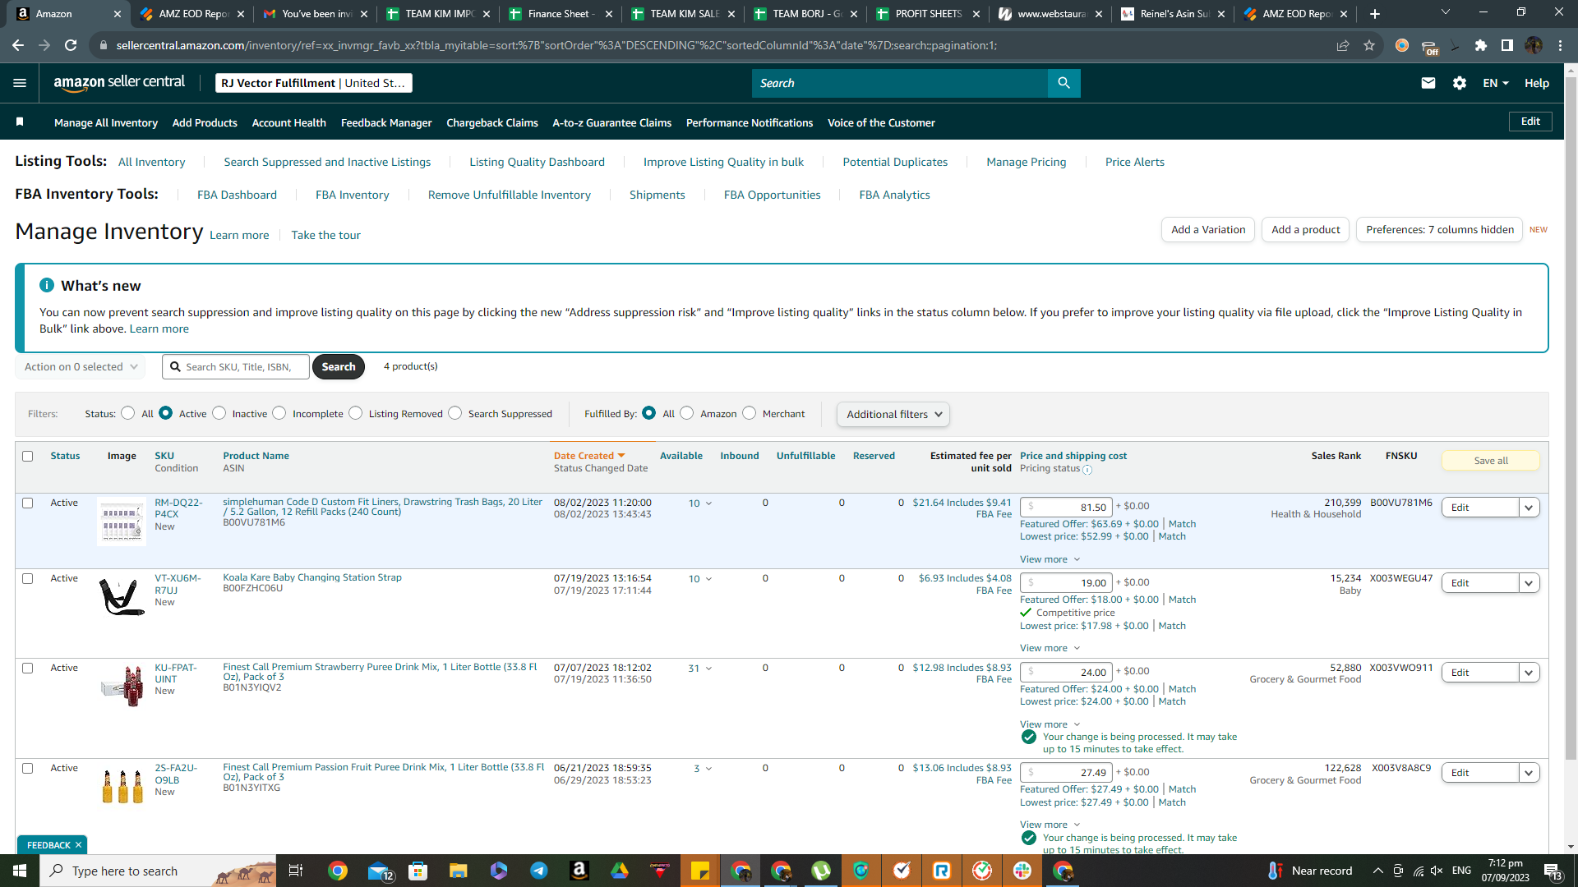Viewport: 1578px width, 887px height.
Task: Open the Action on 0 selected dropdown
Action: 81,367
